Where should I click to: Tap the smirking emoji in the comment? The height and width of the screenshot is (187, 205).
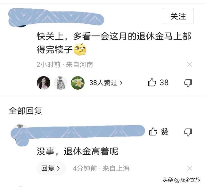[x=80, y=49]
